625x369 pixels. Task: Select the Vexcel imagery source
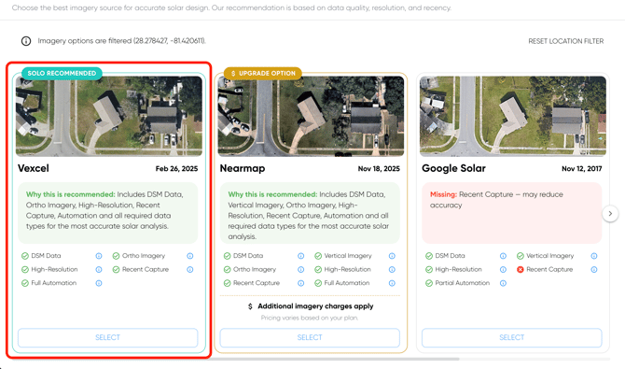[107, 338]
